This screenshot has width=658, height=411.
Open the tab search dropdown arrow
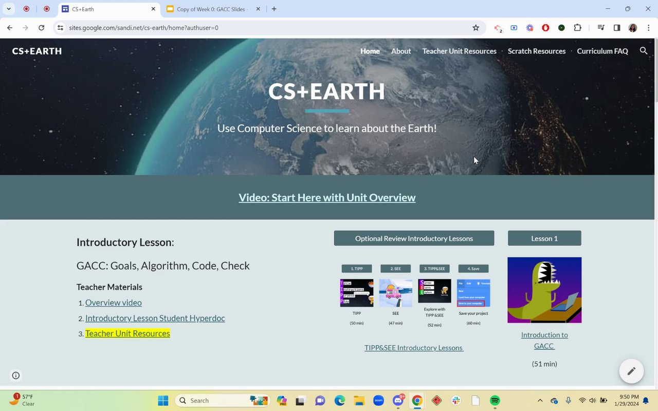[x=8, y=9]
